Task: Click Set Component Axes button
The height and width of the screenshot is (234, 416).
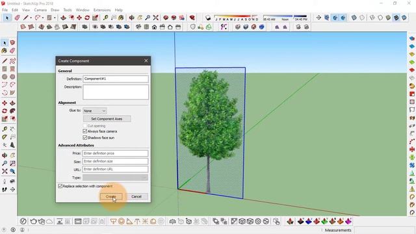Action: click(x=107, y=119)
